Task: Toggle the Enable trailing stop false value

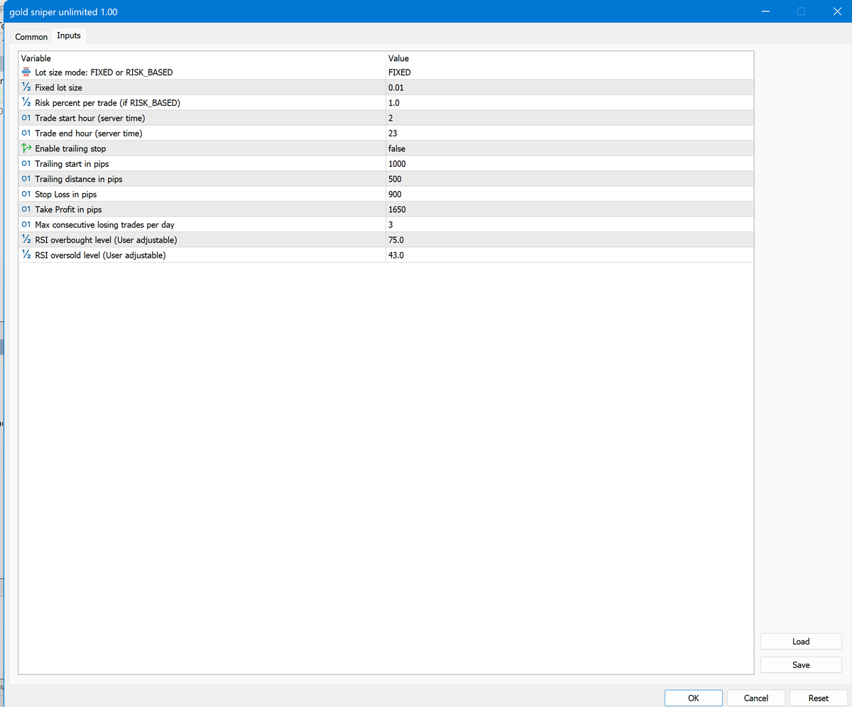Action: click(x=397, y=149)
